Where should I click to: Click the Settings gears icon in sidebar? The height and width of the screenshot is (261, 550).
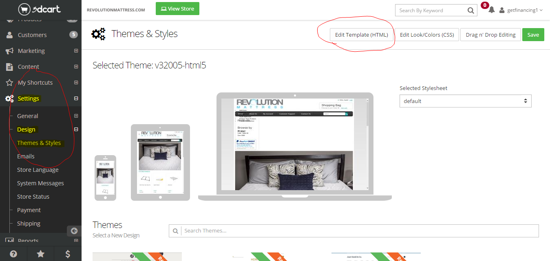pos(9,99)
